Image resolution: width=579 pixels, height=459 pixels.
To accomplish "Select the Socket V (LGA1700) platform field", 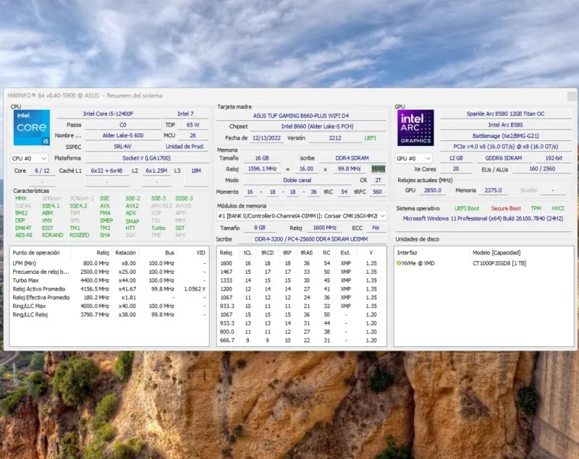I will pyautogui.click(x=147, y=158).
